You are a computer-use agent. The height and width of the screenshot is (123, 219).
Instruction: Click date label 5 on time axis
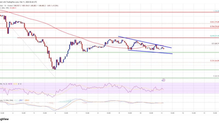(x=34, y=113)
